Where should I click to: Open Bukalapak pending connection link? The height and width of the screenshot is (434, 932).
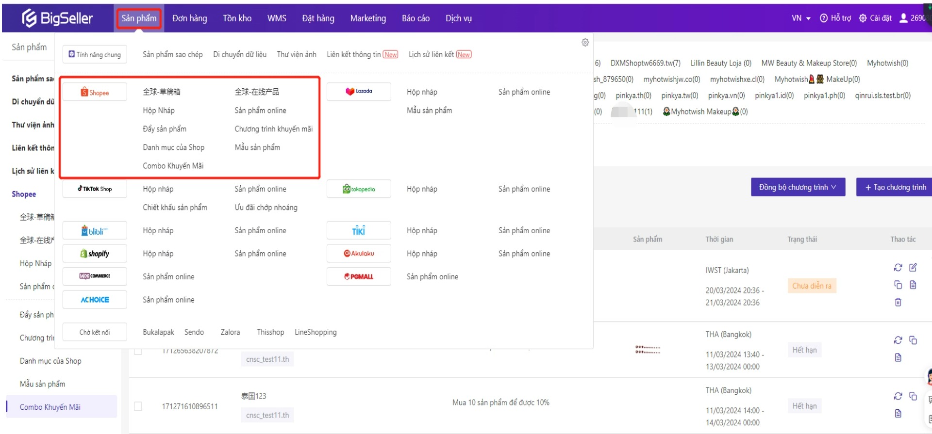(158, 332)
